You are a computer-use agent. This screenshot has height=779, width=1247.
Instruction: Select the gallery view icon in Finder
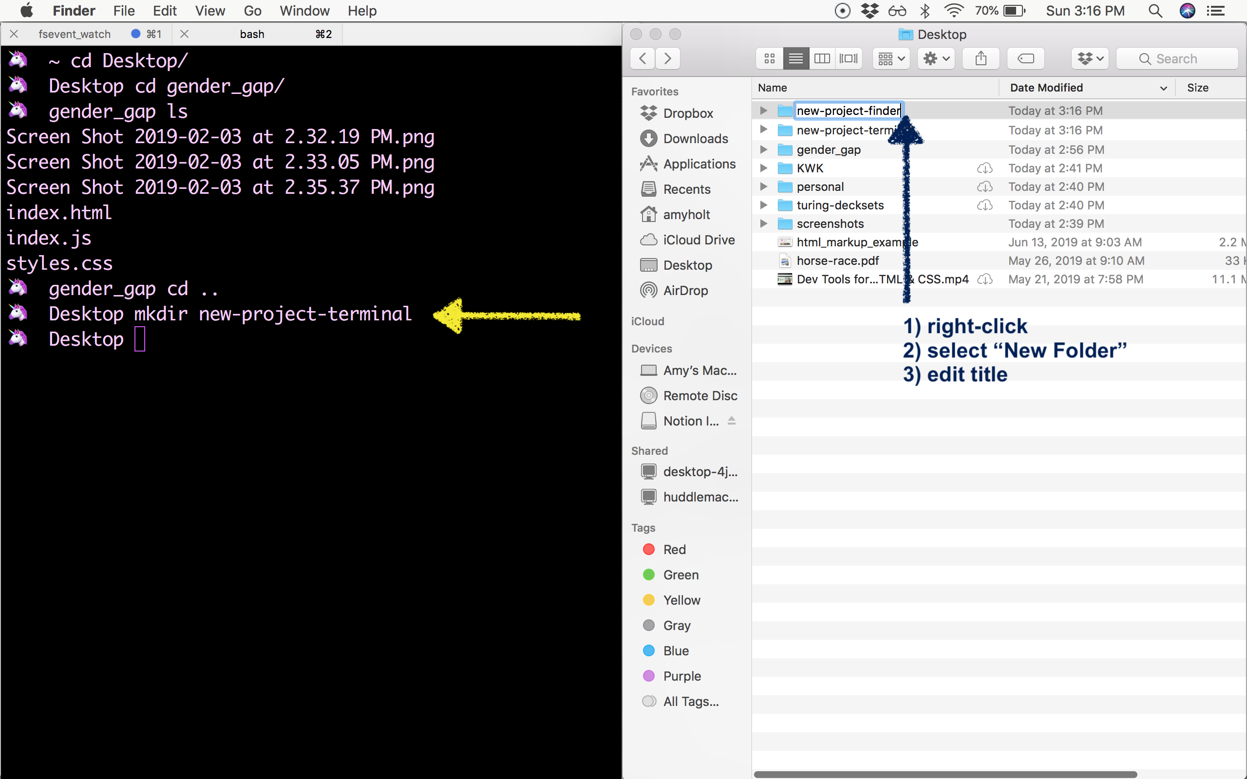pos(847,58)
